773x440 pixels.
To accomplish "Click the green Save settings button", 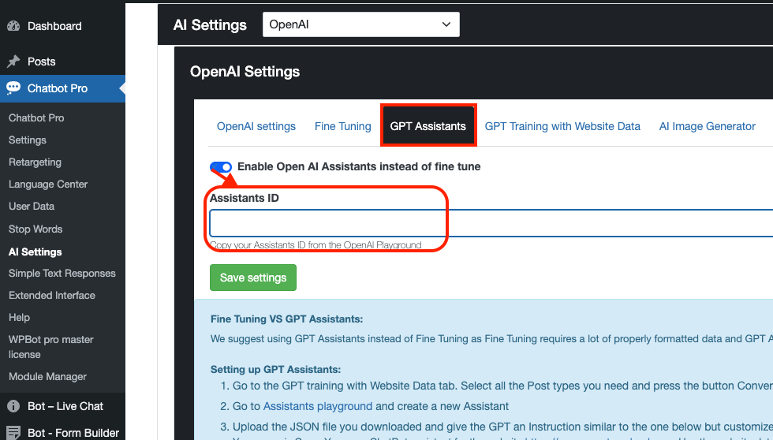I will click(x=253, y=278).
